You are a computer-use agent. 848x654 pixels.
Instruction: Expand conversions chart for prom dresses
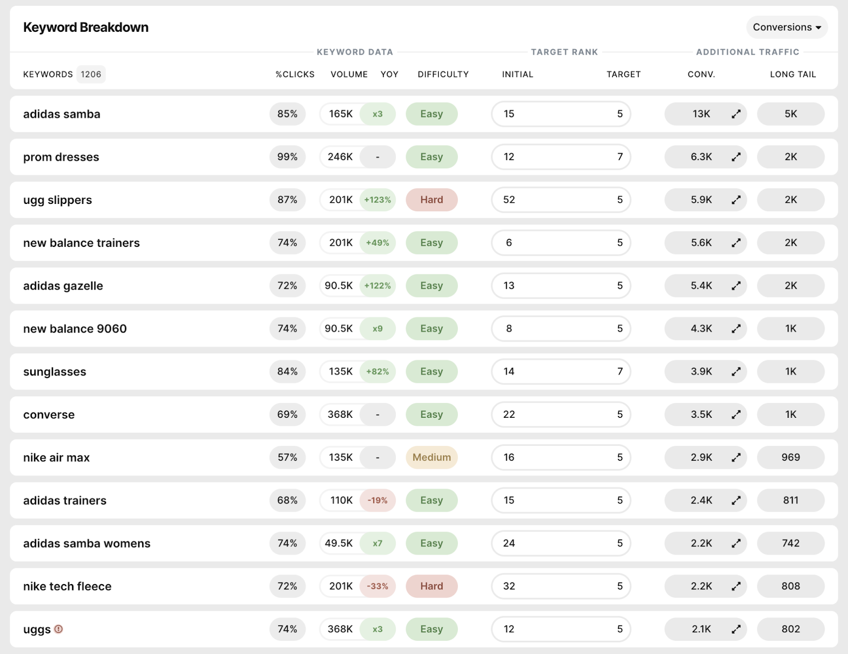pos(736,157)
